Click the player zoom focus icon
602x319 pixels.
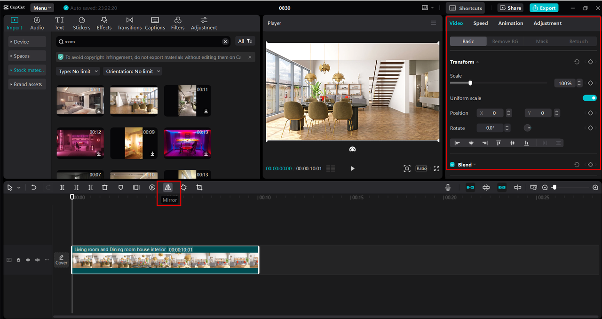pyautogui.click(x=407, y=168)
